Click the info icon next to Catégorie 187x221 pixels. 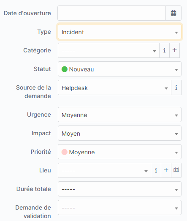click(164, 50)
